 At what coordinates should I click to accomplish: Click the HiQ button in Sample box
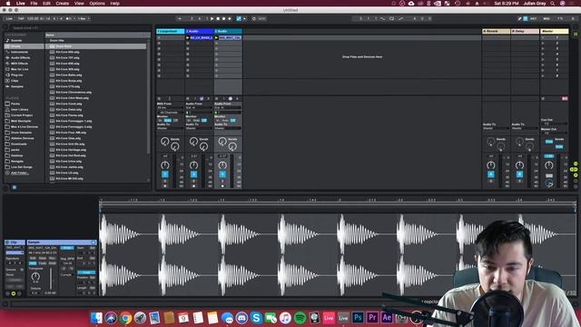click(33, 263)
